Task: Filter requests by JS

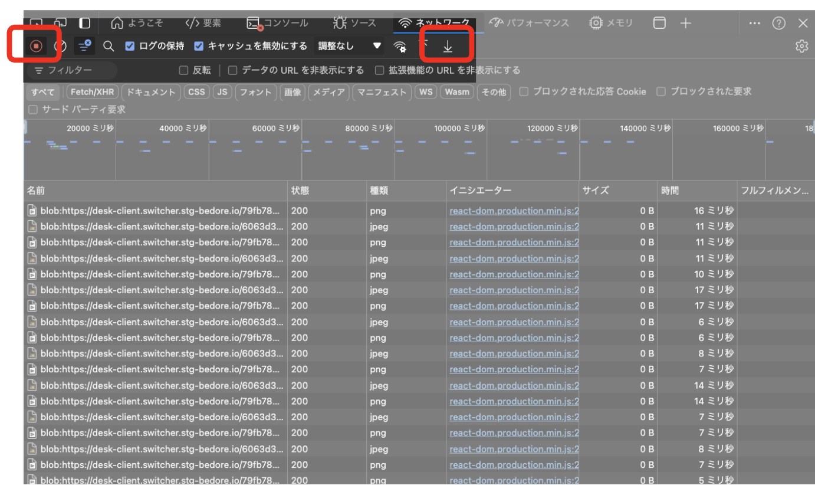Action: [222, 92]
